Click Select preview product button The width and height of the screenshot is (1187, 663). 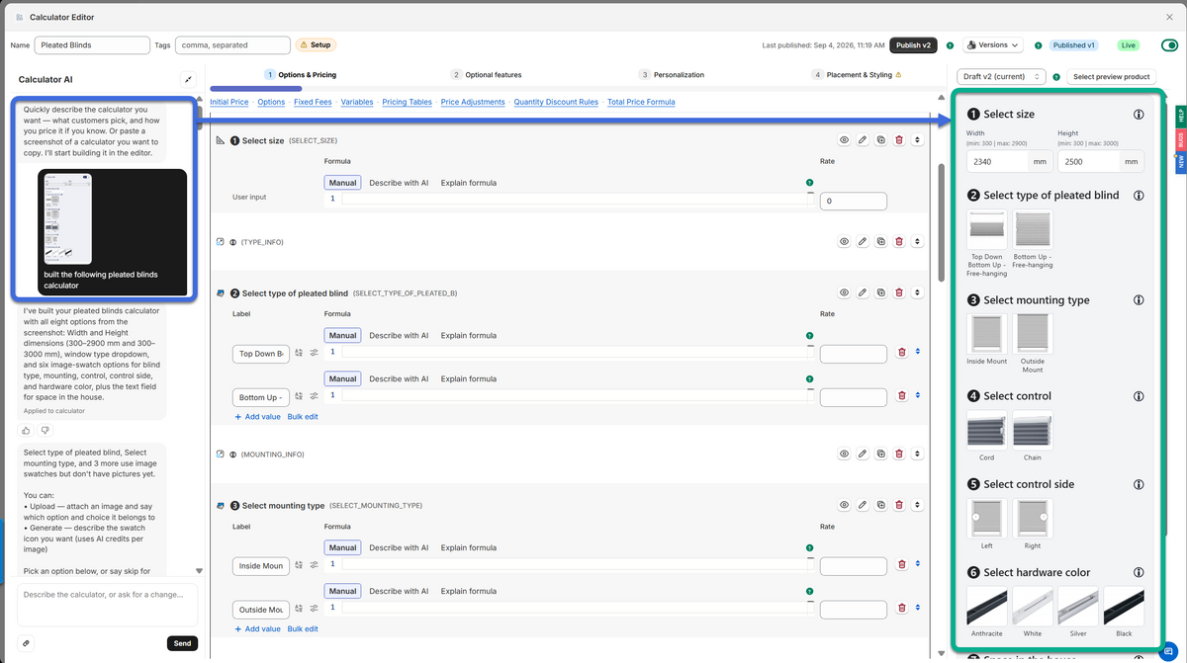(x=1112, y=76)
